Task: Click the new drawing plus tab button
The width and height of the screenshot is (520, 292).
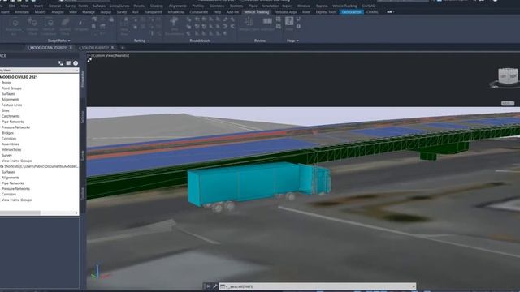Action: tap(123, 48)
